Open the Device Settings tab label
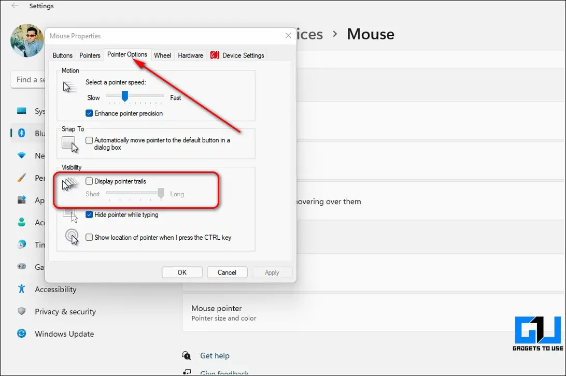Screen dimensions: 566x376 tap(243, 55)
